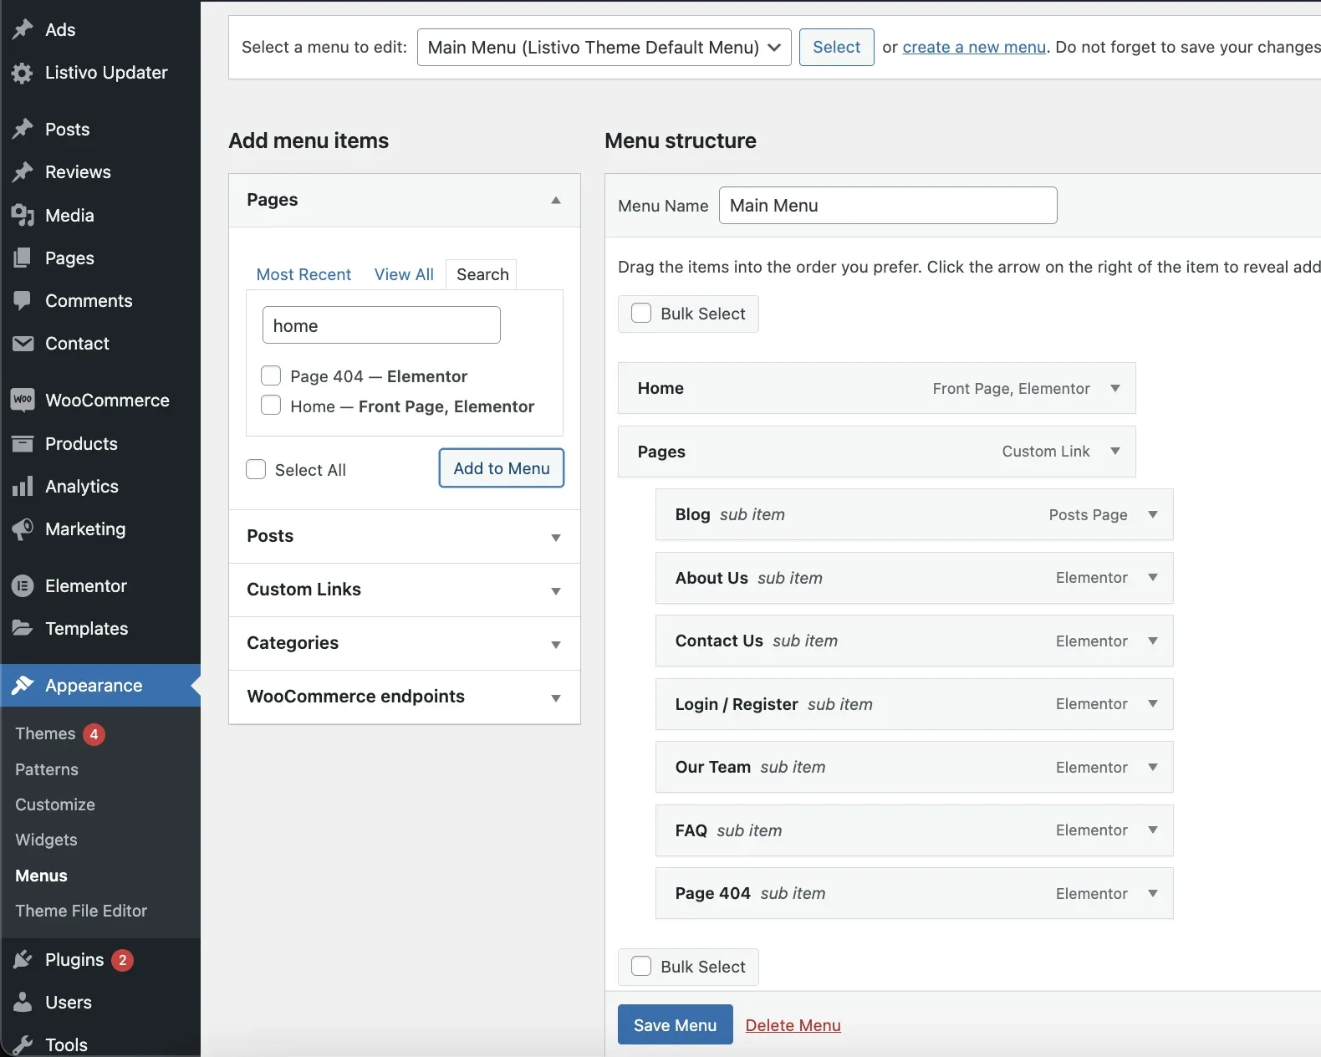This screenshot has height=1057, width=1321.
Task: Expand the Home menu item settings arrow
Action: tap(1115, 388)
